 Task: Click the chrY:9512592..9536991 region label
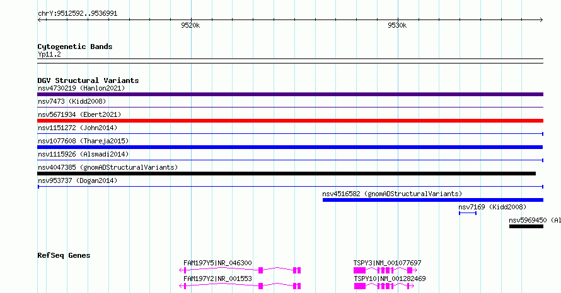tap(78, 14)
